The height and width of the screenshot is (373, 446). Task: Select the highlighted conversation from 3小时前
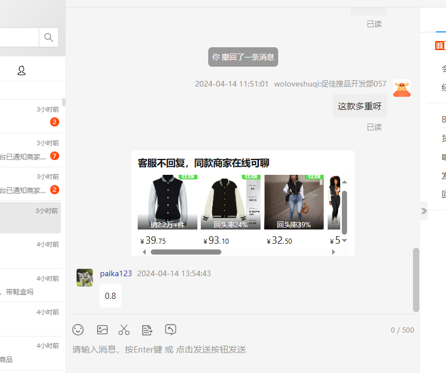coord(31,218)
